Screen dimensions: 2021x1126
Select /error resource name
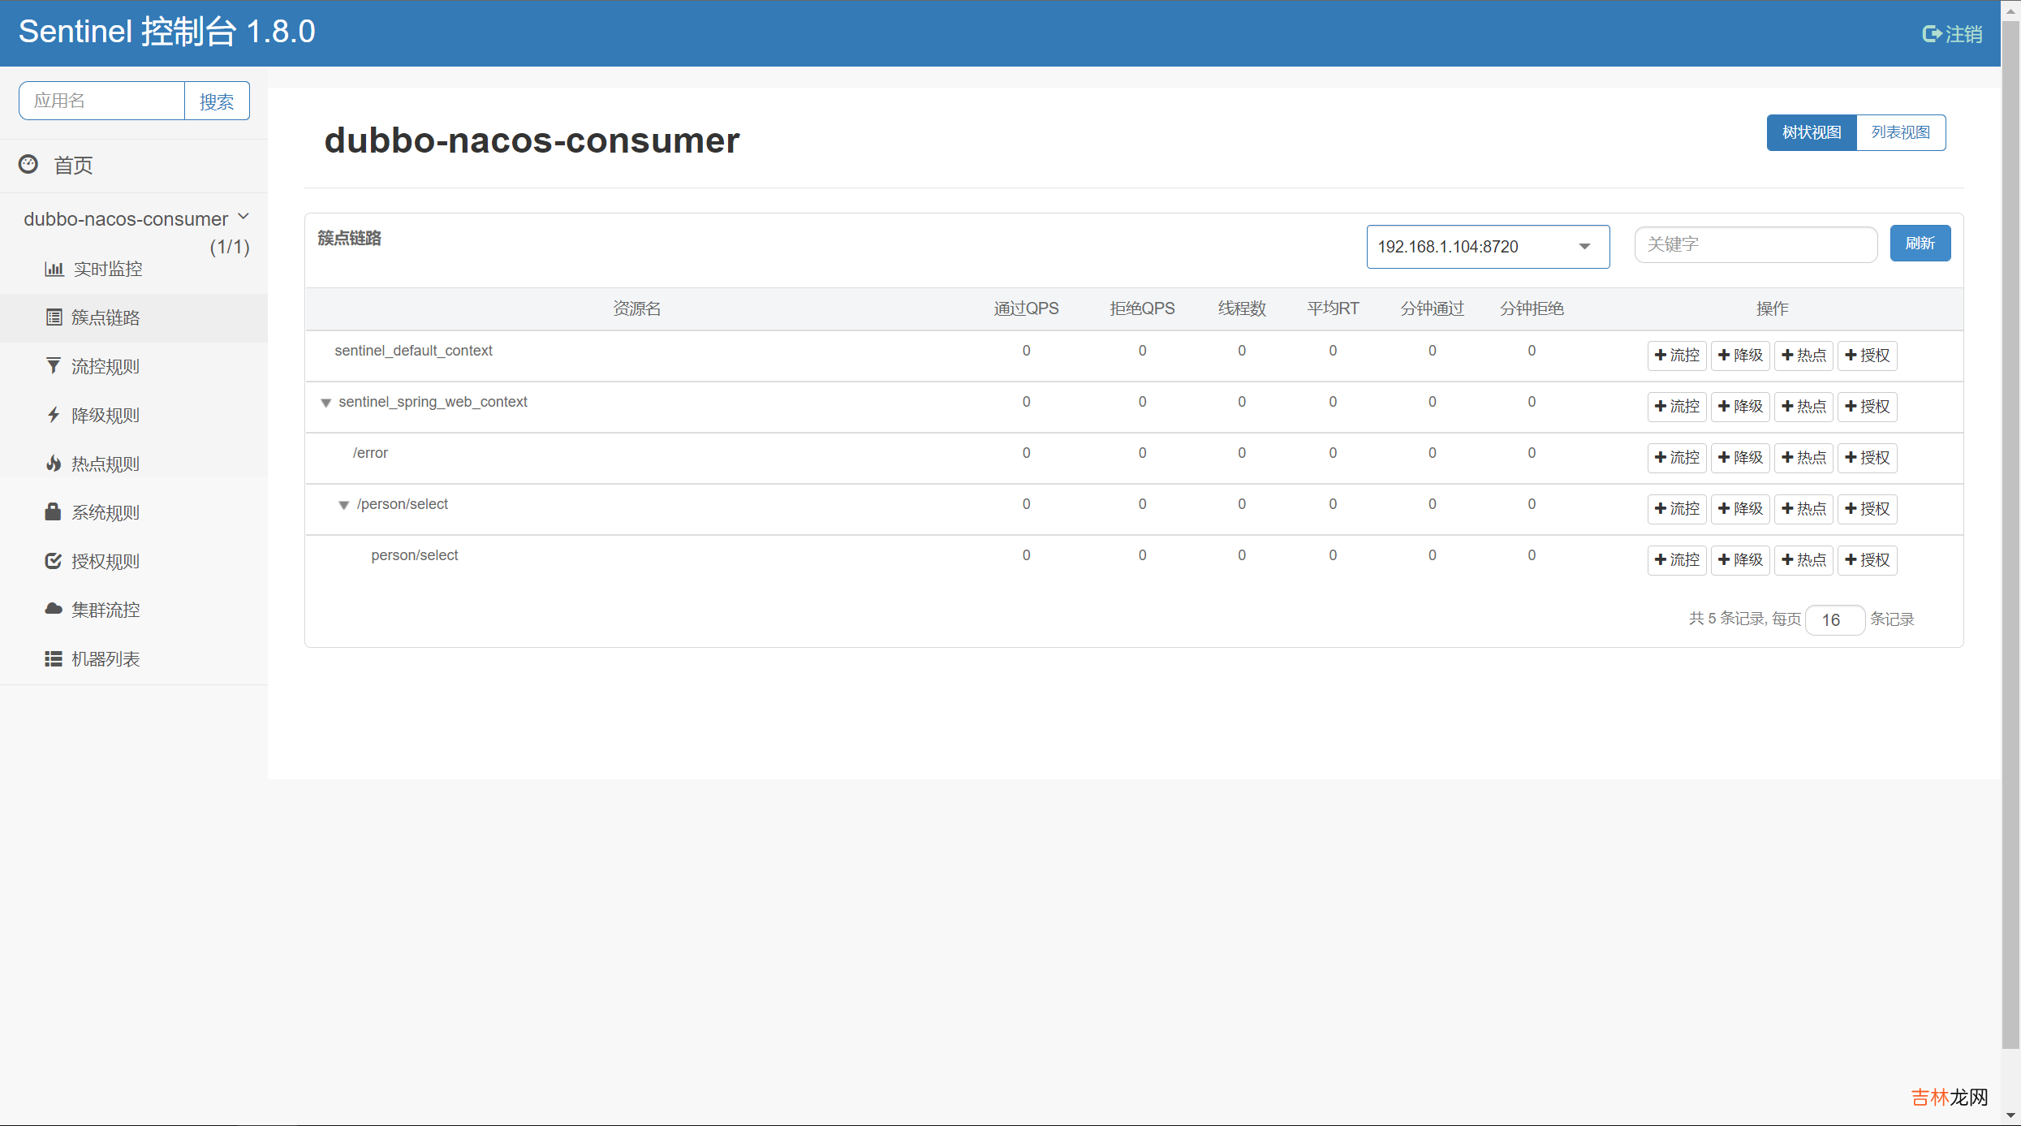(370, 453)
